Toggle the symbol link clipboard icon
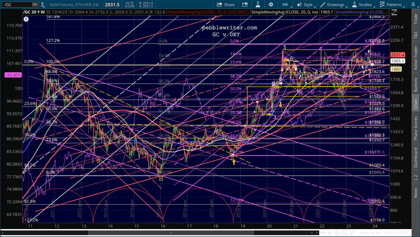Viewport: 420px width, 237px height. click(x=42, y=4)
